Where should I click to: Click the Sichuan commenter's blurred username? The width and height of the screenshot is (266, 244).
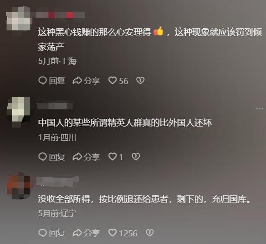pos(55,106)
